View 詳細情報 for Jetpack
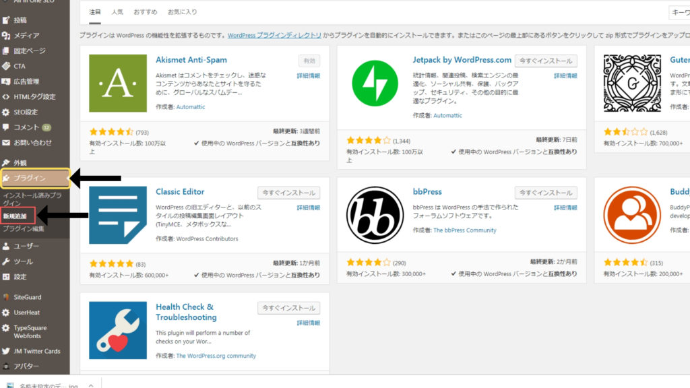This screenshot has width=690, height=388. point(565,75)
